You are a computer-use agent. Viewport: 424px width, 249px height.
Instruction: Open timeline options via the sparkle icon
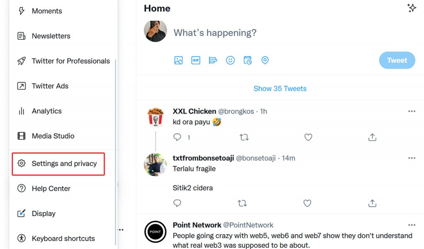coord(412,7)
